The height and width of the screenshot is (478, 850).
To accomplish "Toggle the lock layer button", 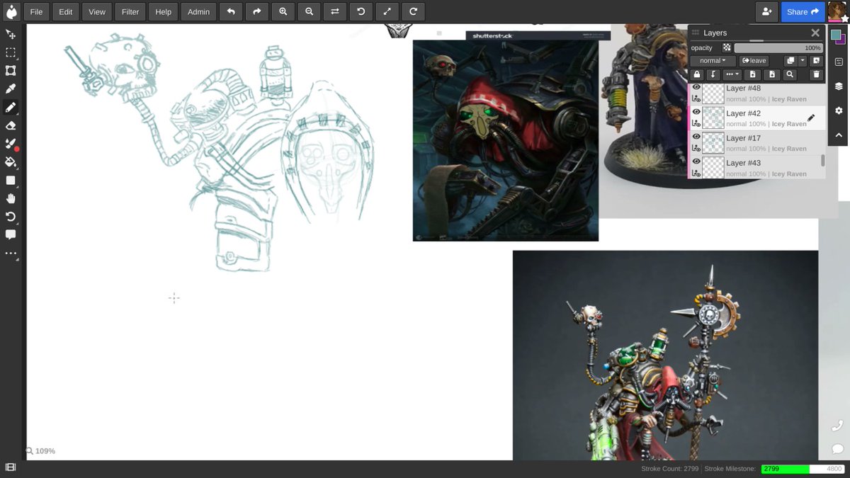I will point(697,74).
